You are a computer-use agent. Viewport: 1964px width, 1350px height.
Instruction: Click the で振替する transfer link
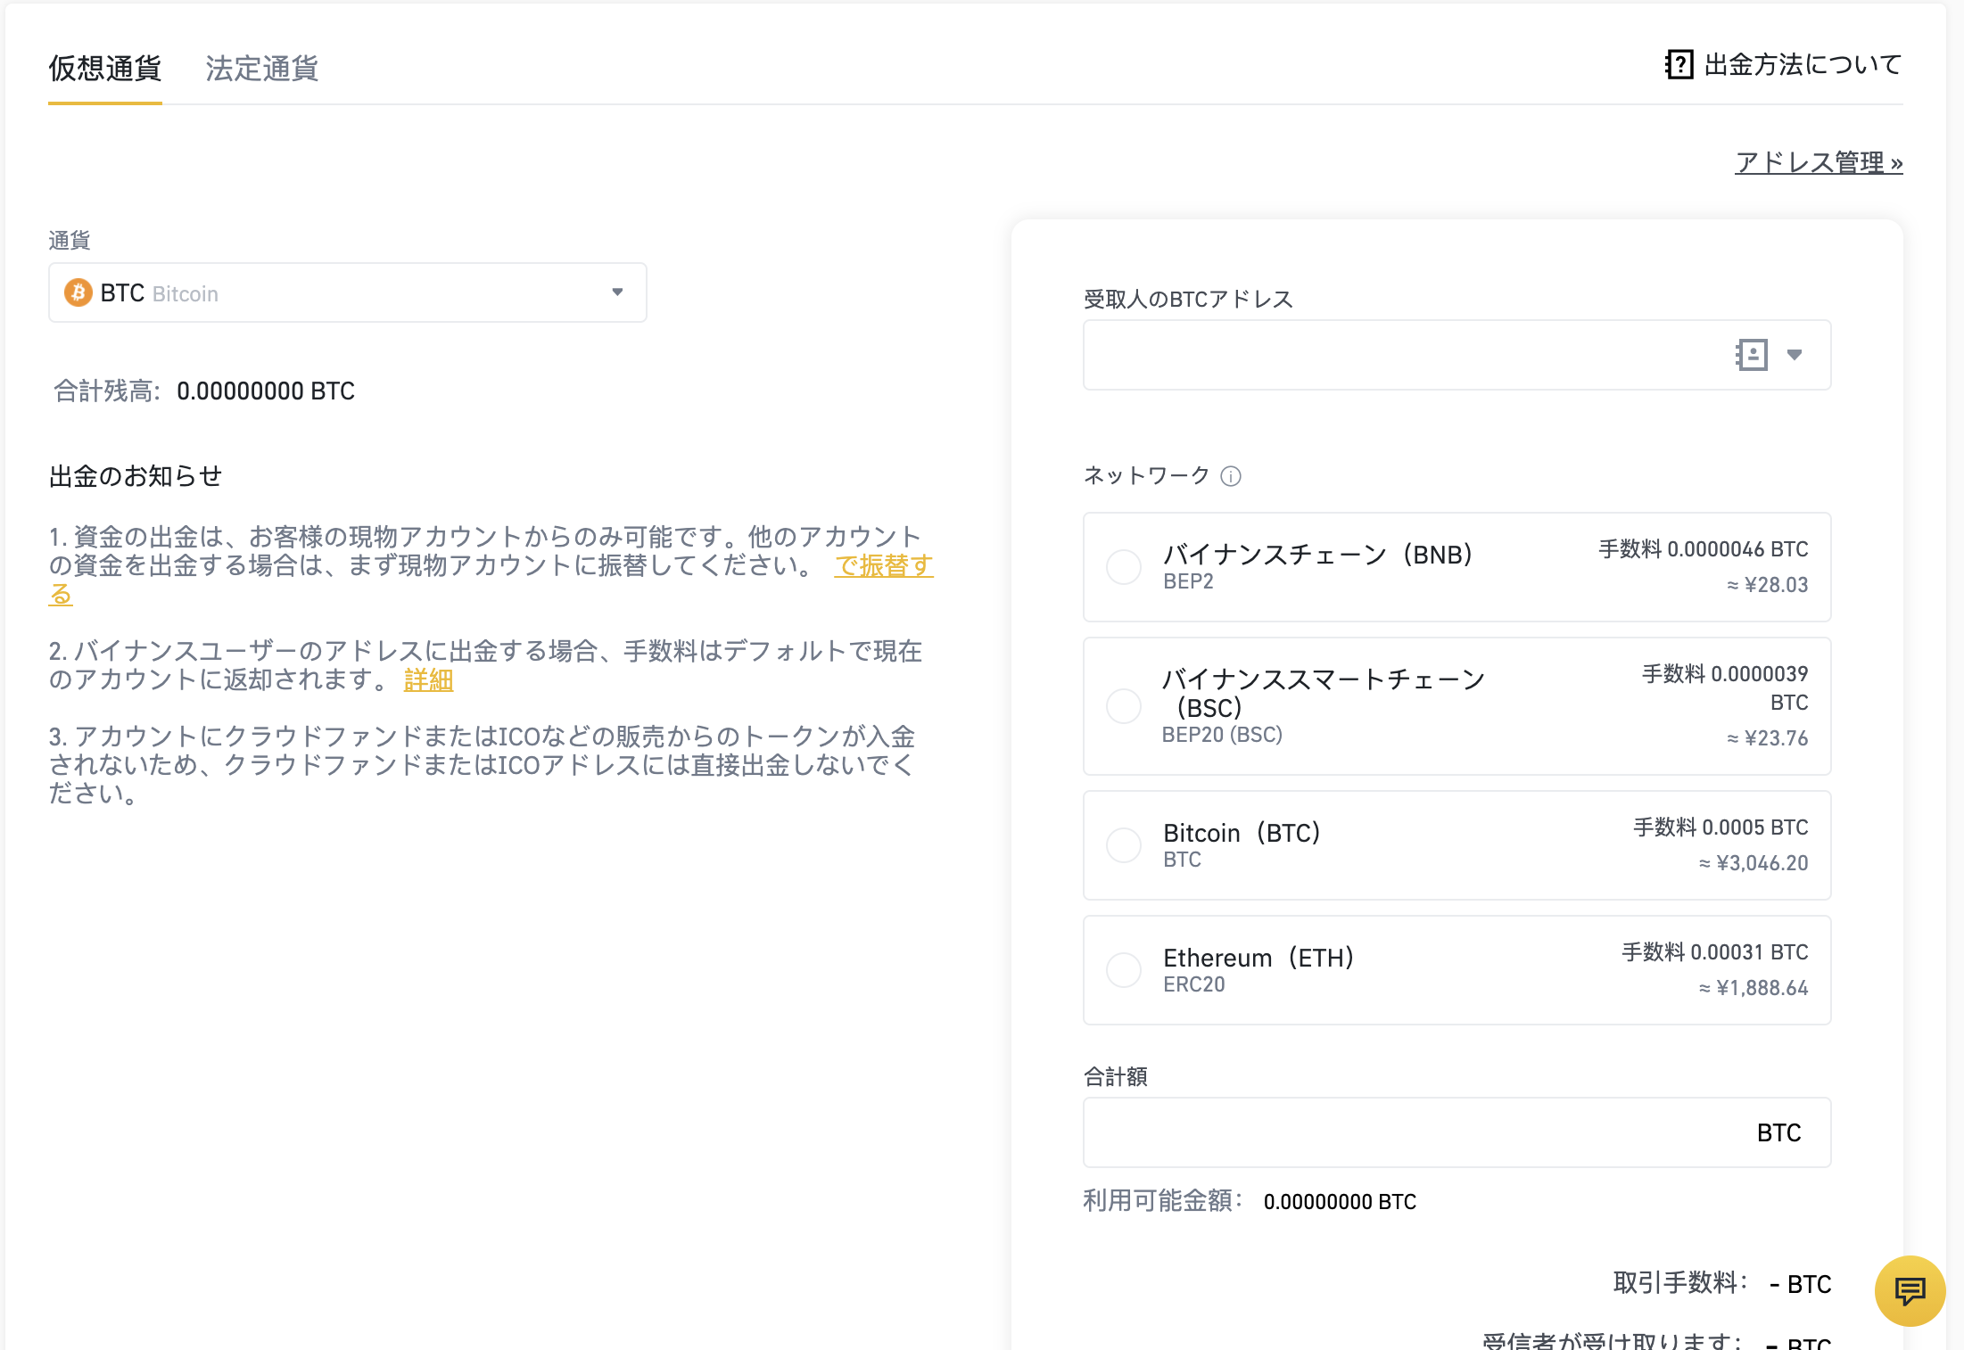(x=883, y=565)
